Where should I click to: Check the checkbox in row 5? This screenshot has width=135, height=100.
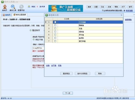click(55, 35)
